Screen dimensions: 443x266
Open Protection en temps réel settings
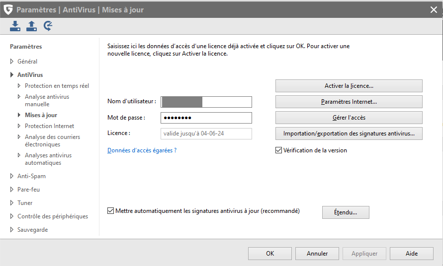(57, 86)
